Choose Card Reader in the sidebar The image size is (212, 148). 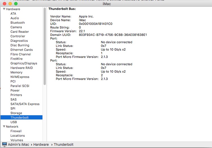(20, 32)
